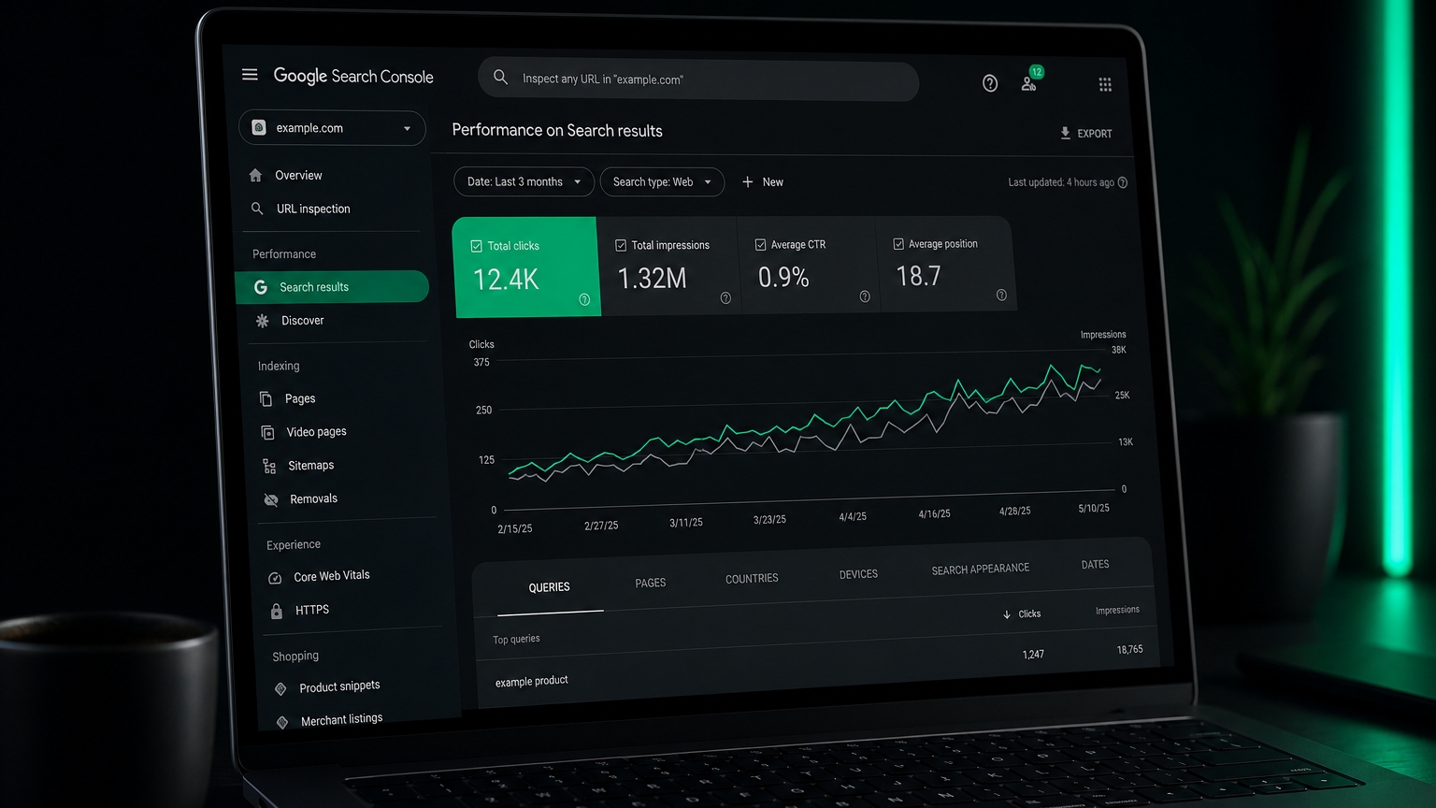The height and width of the screenshot is (808, 1436).
Task: Click the 18,765 impressions value
Action: [x=1129, y=649]
